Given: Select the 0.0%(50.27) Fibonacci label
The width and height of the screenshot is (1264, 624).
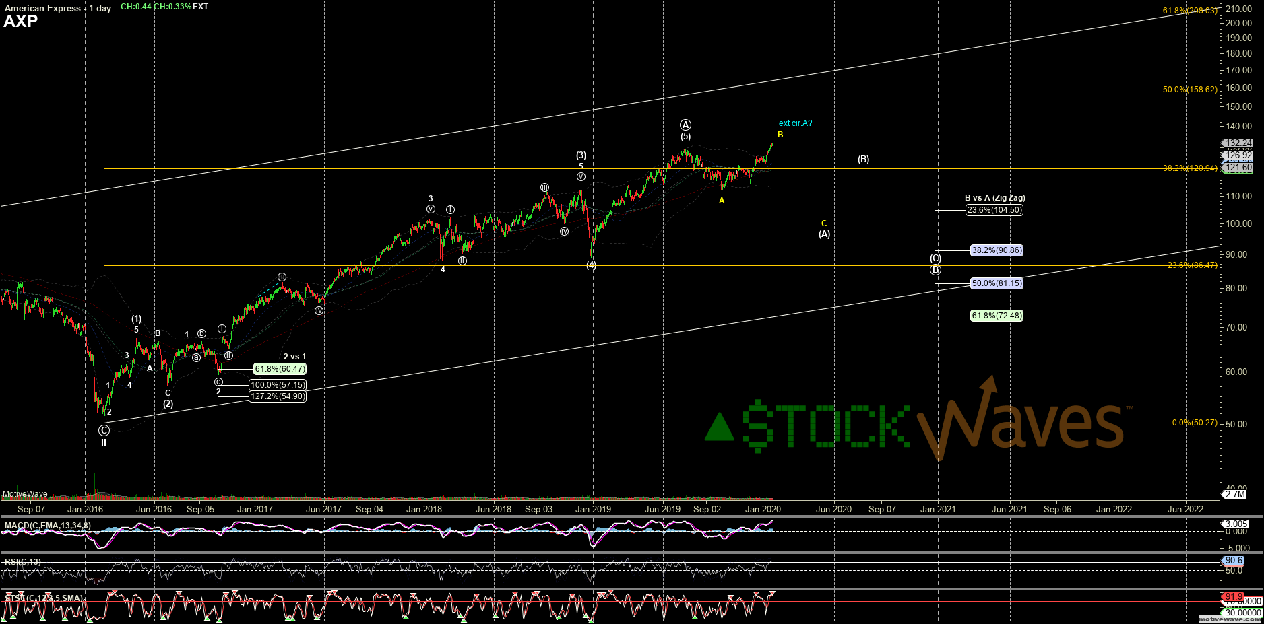Looking at the screenshot, I should click(1195, 423).
